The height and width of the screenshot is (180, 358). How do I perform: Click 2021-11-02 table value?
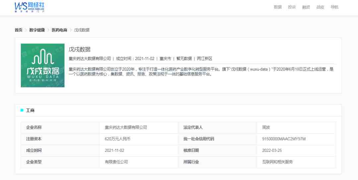(114, 150)
